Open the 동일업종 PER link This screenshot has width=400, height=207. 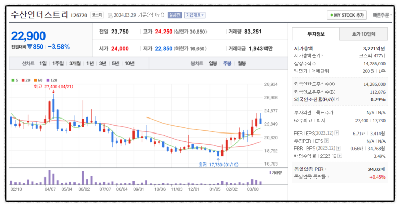coord(309,169)
